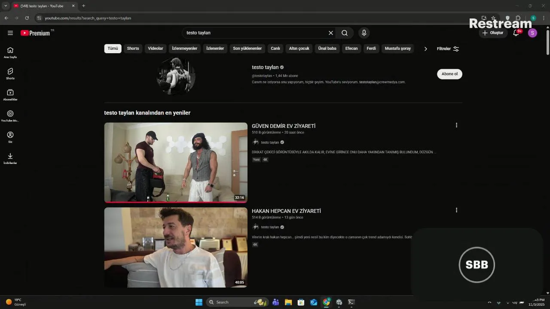Screen dimensions: 550x309
Task: Play the GÜVEN DEMİR video thumbnail
Action: [x=176, y=163]
